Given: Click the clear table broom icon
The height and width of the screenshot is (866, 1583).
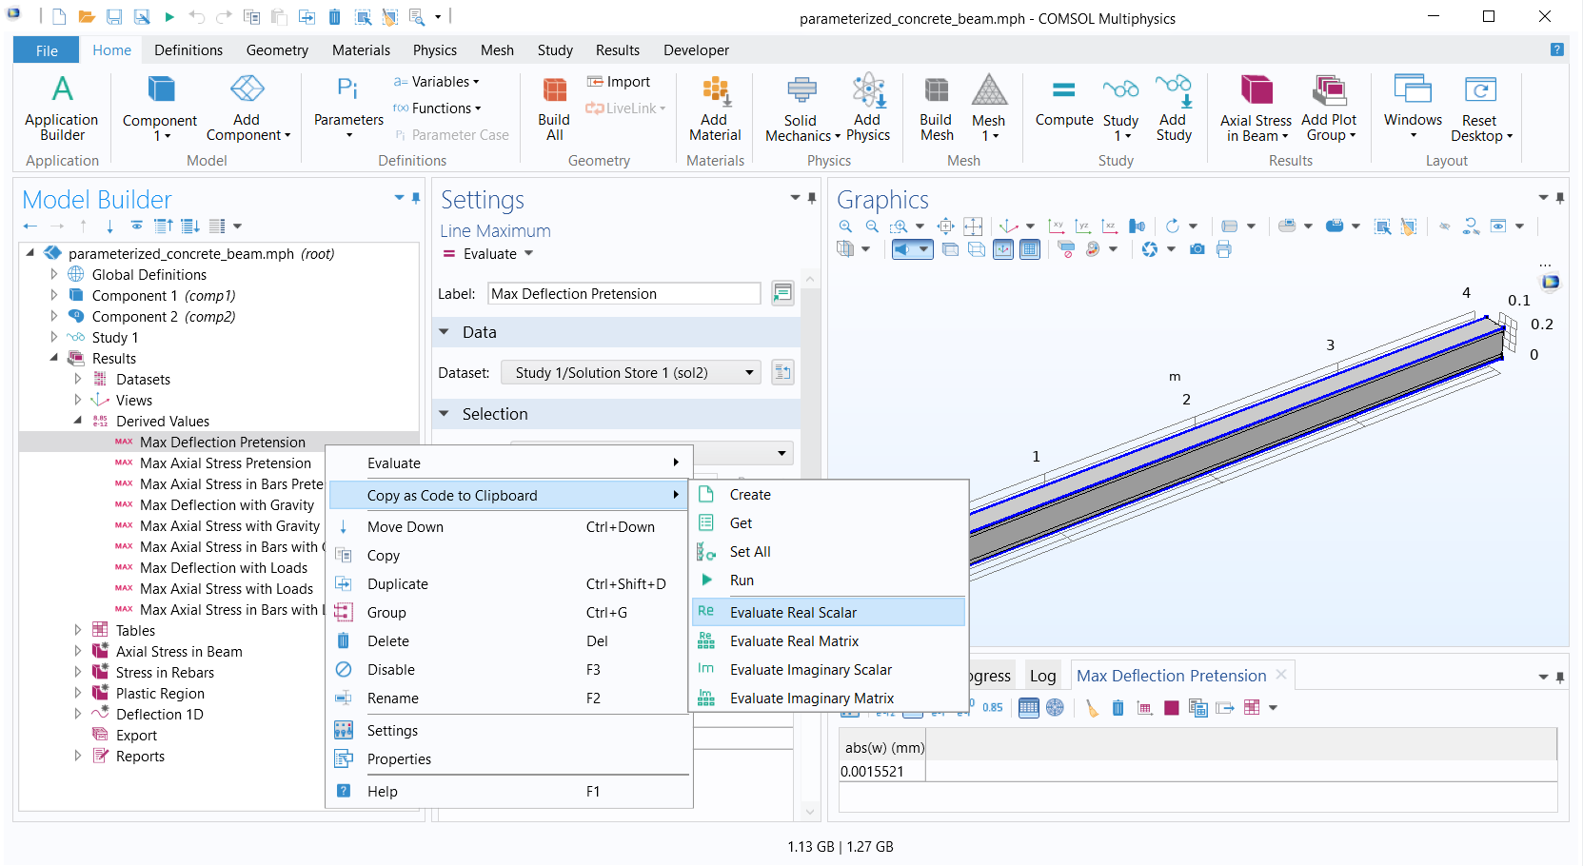Looking at the screenshot, I should tap(1092, 708).
